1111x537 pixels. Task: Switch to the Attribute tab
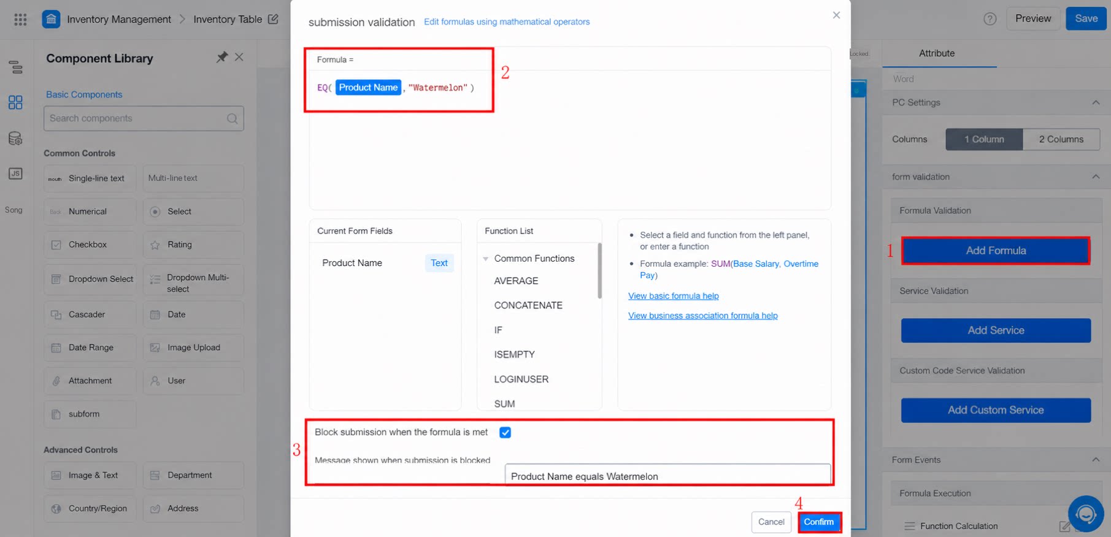(937, 53)
